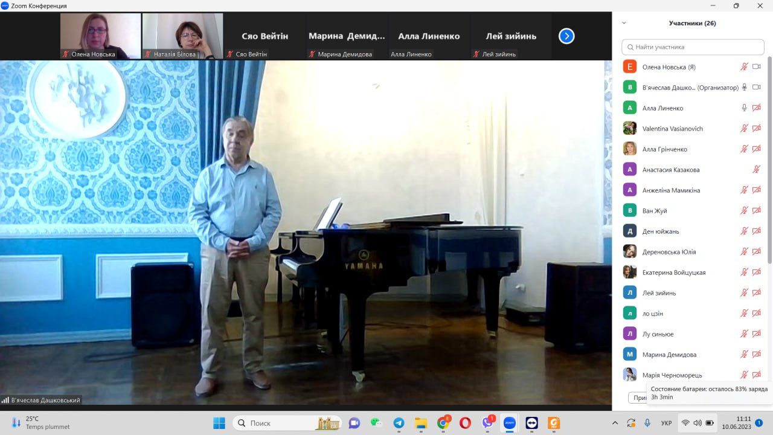Image resolution: width=773 pixels, height=435 pixels.
Task: Click the muted microphone icon for Олена Новська (Я)
Action: pyautogui.click(x=745, y=67)
